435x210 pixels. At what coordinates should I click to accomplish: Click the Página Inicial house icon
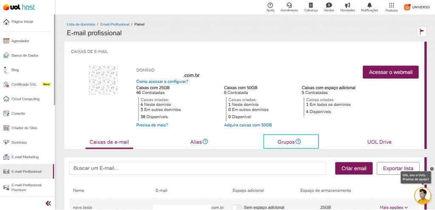click(6, 21)
